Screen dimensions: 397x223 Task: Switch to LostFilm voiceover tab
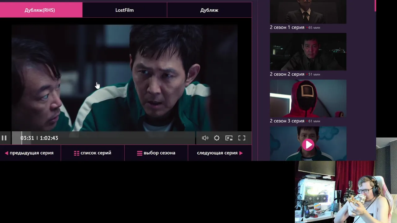point(125,10)
